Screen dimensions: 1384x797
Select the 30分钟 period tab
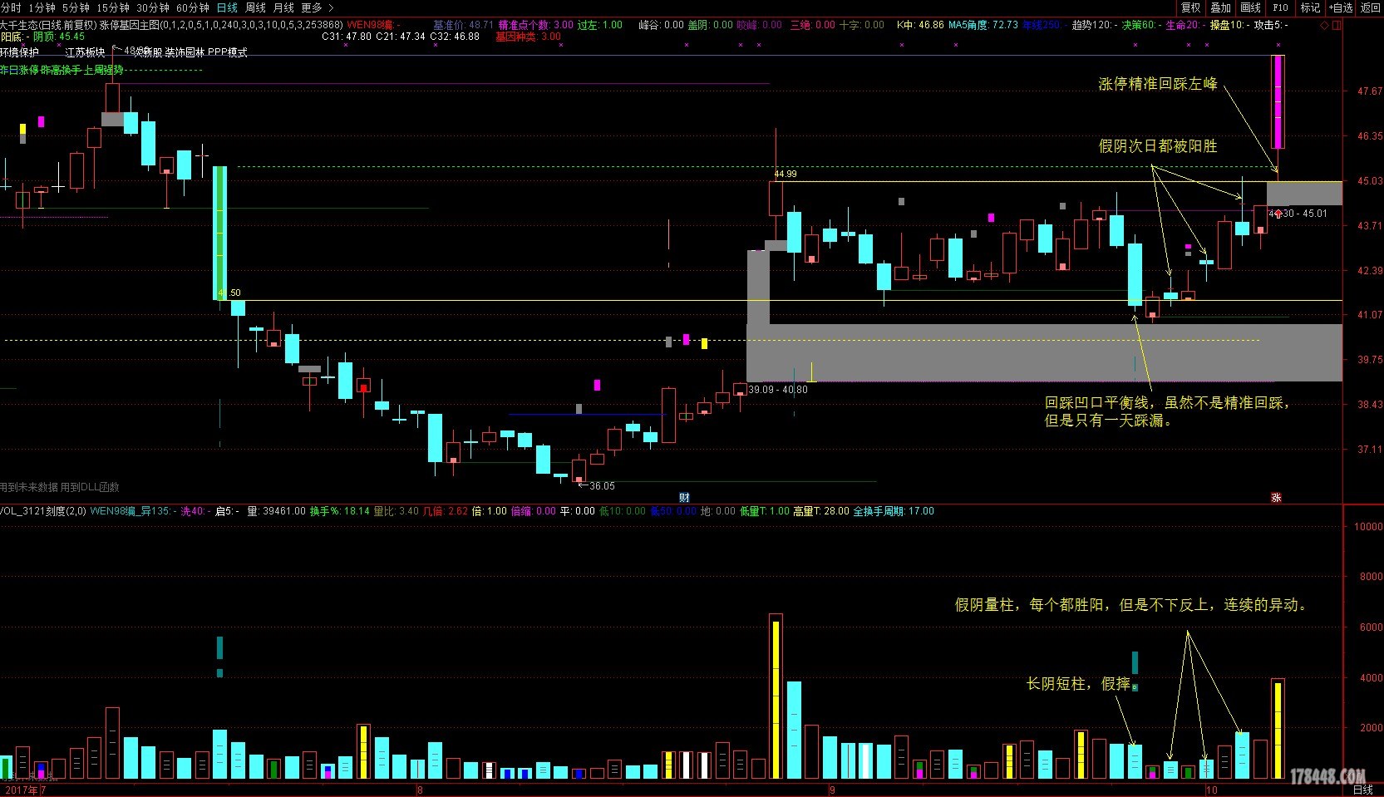pyautogui.click(x=153, y=7)
